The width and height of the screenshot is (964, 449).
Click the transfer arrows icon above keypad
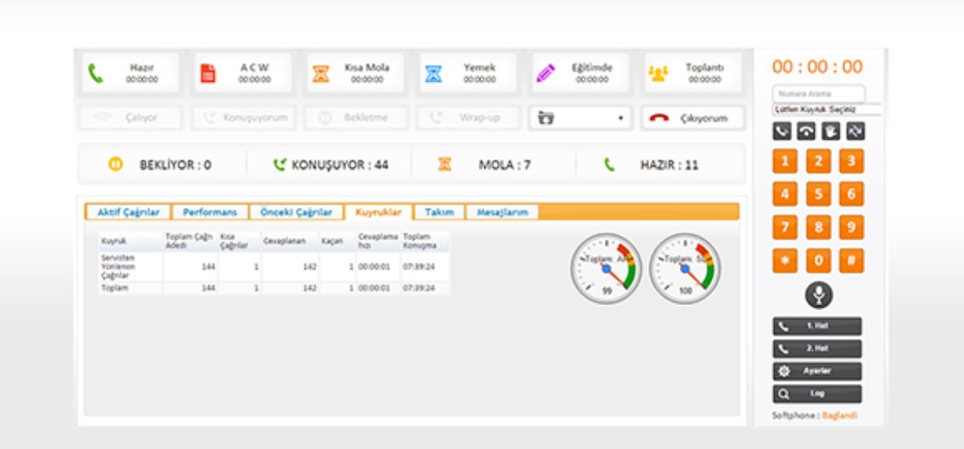click(855, 131)
